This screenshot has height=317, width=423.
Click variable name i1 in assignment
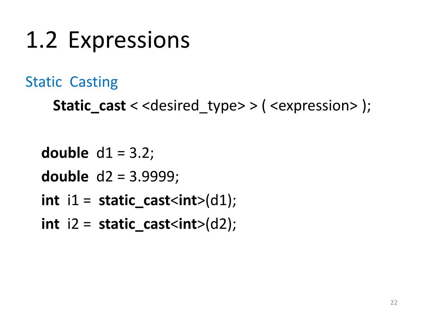(73, 200)
